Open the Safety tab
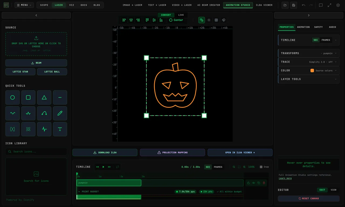345x207 pixels. [x=318, y=27]
